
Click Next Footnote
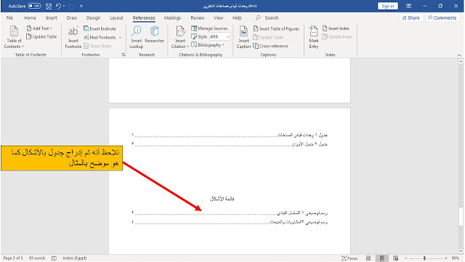coord(100,37)
